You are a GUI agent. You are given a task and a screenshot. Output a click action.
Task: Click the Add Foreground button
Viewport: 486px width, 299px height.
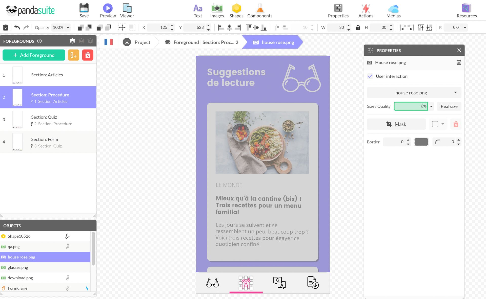pos(34,55)
